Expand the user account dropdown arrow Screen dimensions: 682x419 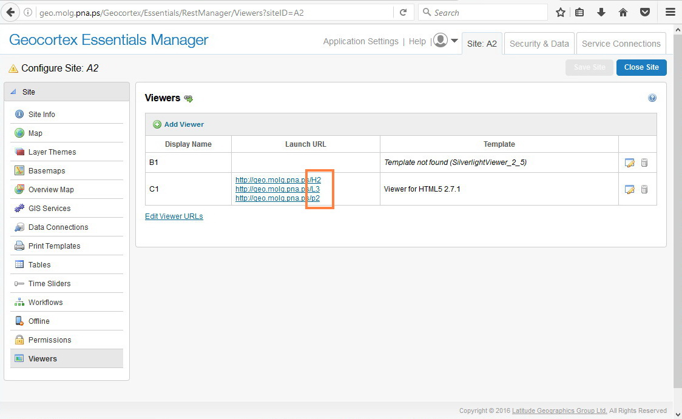pyautogui.click(x=454, y=41)
